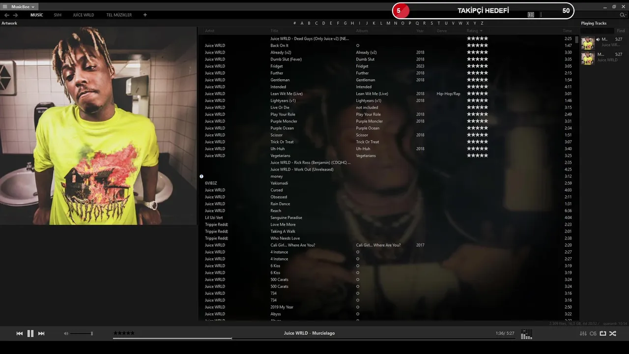
Task: Go back with the left arrow
Action: [x=7, y=15]
